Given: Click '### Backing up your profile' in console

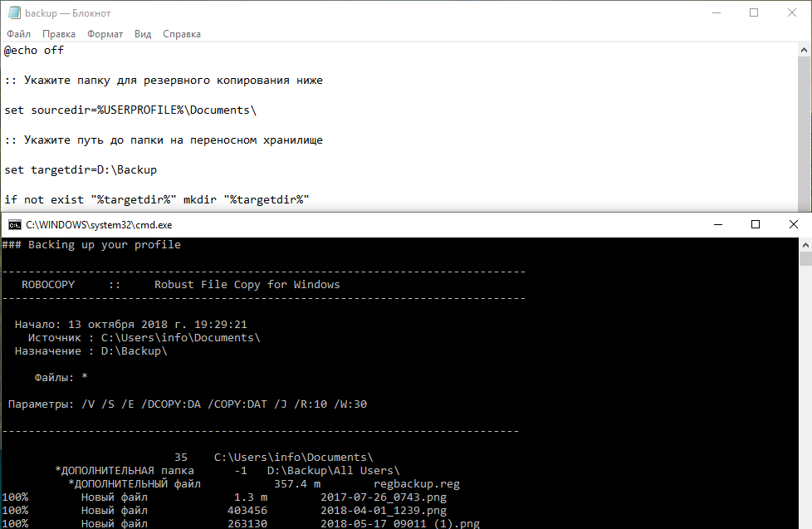Looking at the screenshot, I should point(91,244).
